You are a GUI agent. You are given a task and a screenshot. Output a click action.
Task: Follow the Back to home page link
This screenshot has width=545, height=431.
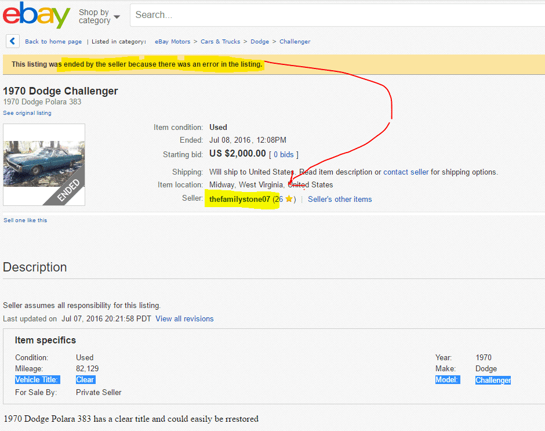pos(53,42)
